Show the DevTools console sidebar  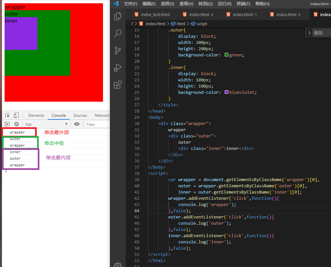click(7, 124)
